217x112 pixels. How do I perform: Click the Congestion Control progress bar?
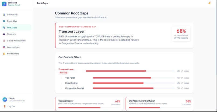point(134,88)
